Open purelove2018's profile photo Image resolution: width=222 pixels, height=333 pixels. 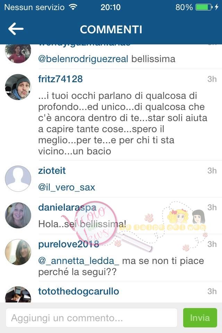pos(18,252)
